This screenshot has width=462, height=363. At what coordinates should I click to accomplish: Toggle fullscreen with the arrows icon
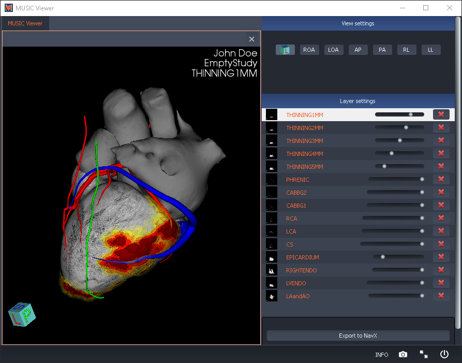click(x=424, y=354)
